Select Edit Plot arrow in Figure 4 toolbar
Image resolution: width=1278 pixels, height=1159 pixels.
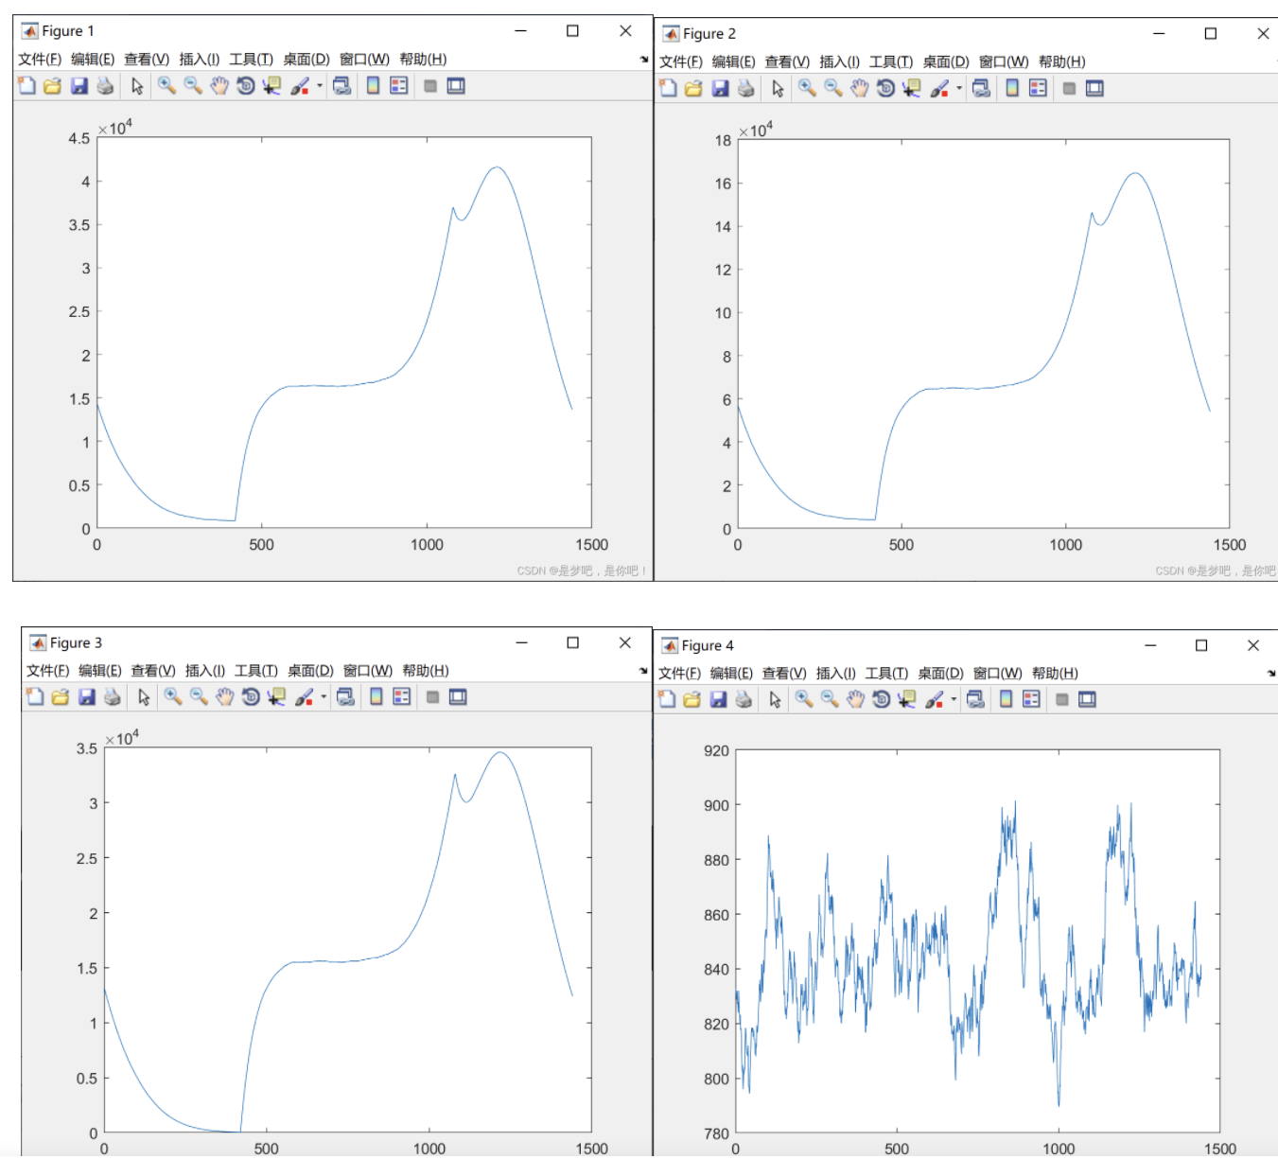(775, 700)
